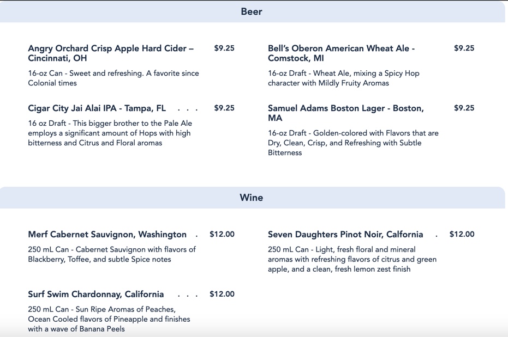The image size is (508, 337).
Task: Select Bell's Oberon American Wheat Ale title
Action: click(341, 53)
